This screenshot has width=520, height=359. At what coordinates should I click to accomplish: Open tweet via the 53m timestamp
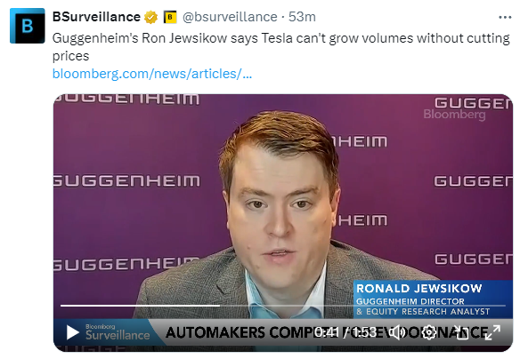302,17
